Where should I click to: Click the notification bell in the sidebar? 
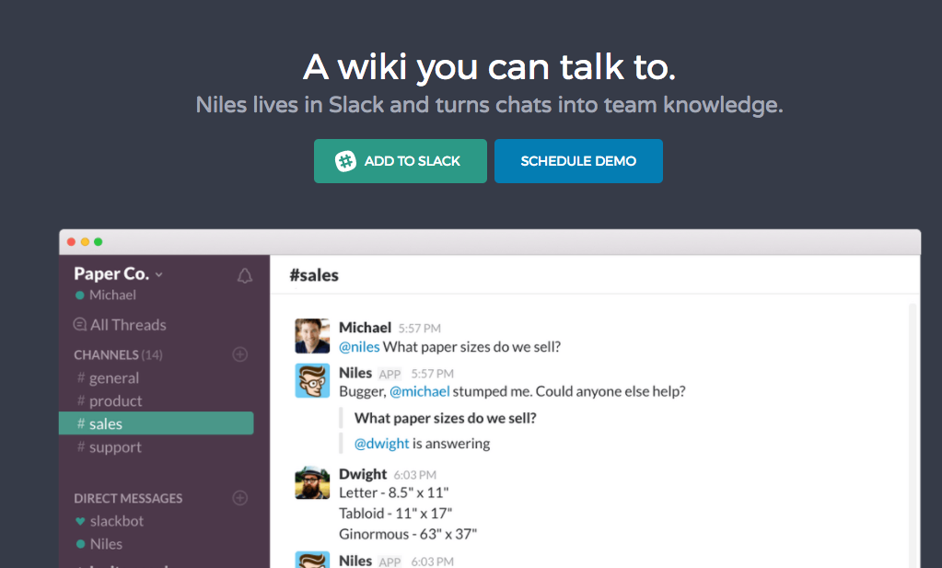coord(244,275)
